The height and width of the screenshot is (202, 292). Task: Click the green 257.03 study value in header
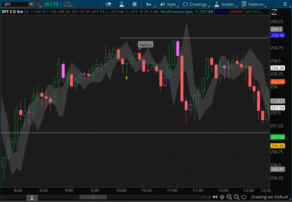252,12
